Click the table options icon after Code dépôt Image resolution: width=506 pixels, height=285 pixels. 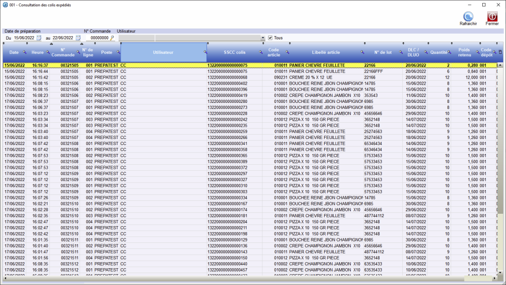pos(500,52)
